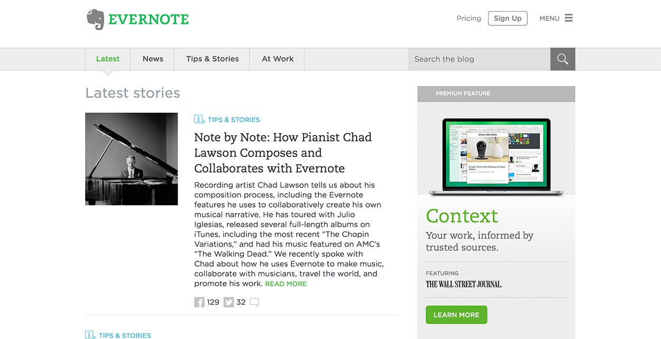Image resolution: width=661 pixels, height=339 pixels.
Task: Click info icon beside first TIPS & STORIES
Action: 199,119
